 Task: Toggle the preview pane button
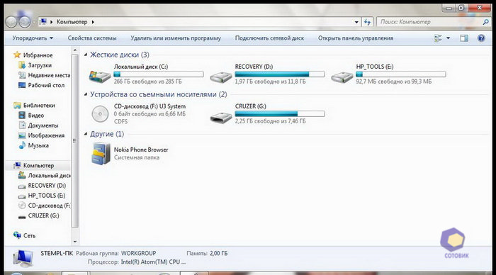pos(464,38)
